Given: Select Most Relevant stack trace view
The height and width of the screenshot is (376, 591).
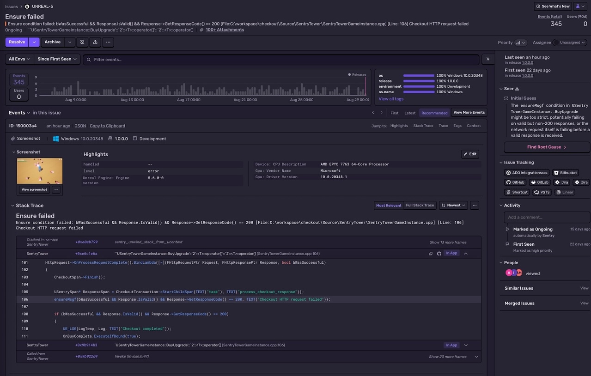Looking at the screenshot, I should [x=389, y=205].
